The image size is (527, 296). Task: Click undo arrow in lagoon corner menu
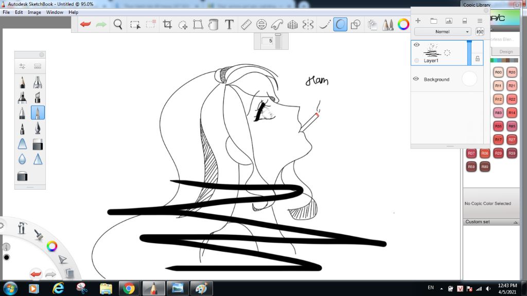point(36,274)
